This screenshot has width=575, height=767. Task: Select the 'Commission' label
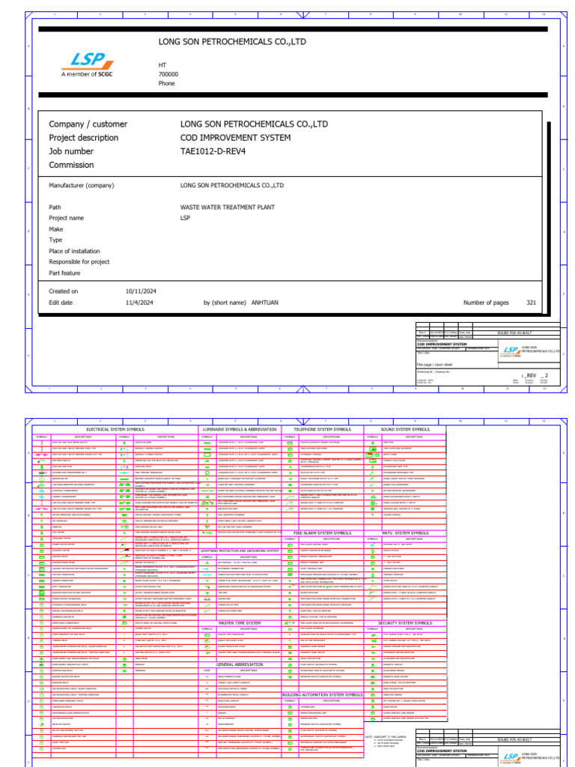click(x=71, y=166)
